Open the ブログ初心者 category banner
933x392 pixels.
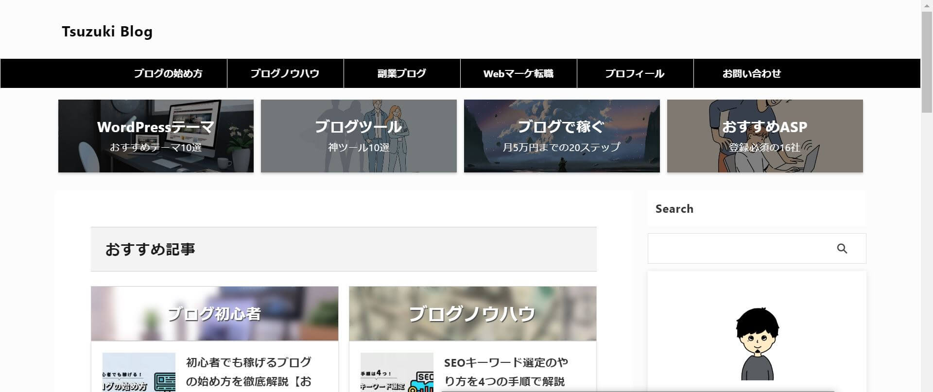tap(214, 314)
